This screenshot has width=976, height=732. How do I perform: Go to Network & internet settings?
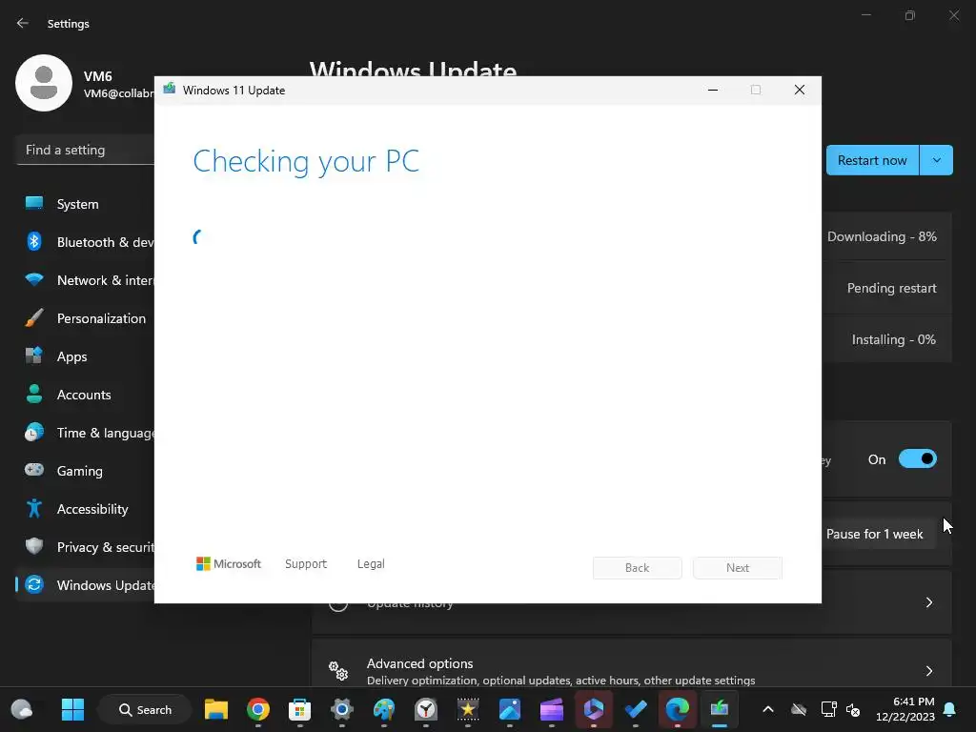tap(85, 280)
